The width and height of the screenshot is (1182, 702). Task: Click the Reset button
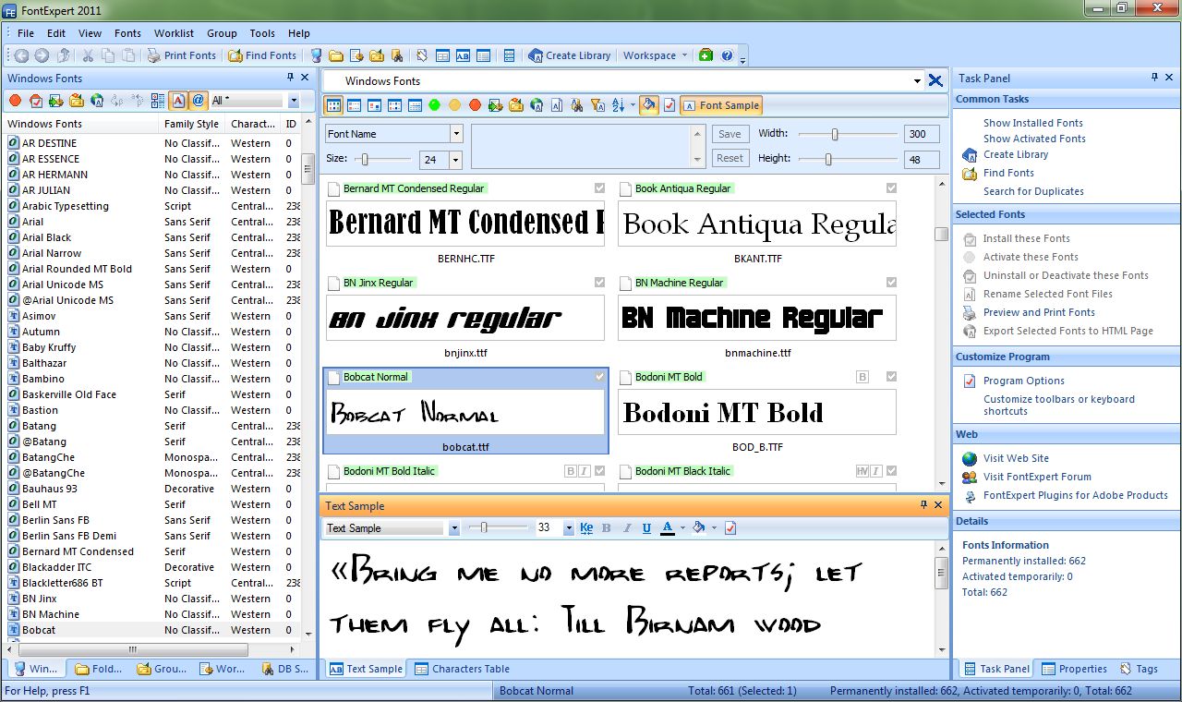730,158
